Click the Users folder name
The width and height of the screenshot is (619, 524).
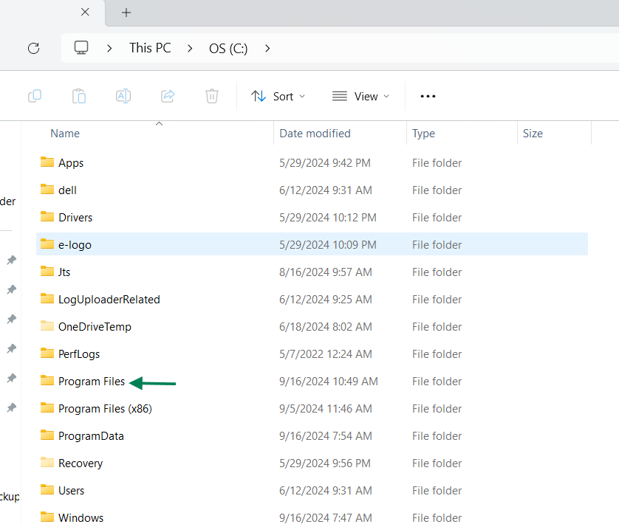(x=72, y=491)
